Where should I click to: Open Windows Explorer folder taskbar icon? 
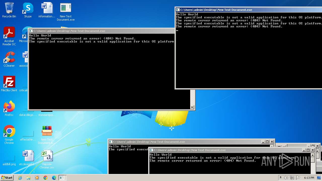(28, 178)
